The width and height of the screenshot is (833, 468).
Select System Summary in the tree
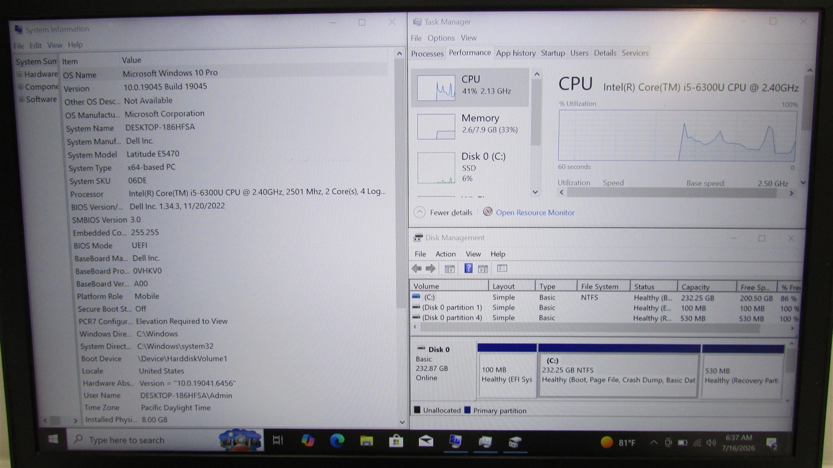click(x=36, y=61)
